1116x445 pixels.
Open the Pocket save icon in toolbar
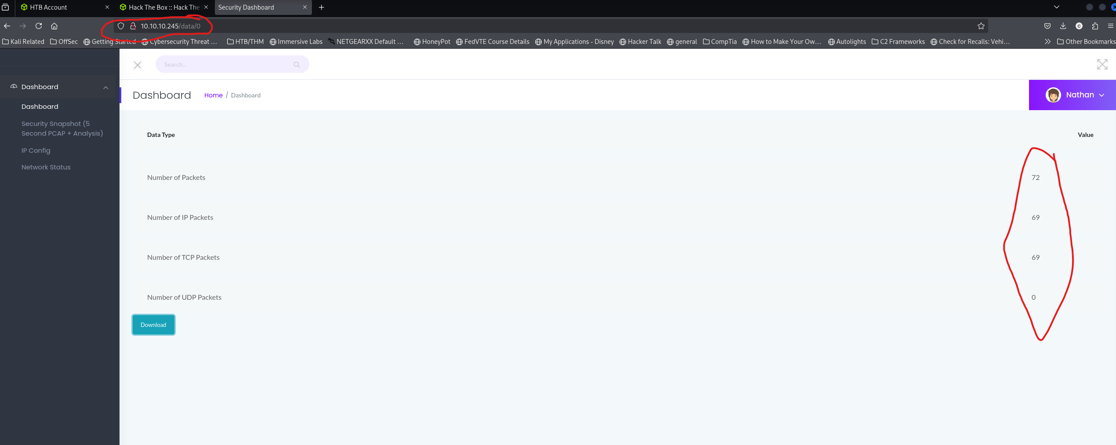click(1047, 26)
